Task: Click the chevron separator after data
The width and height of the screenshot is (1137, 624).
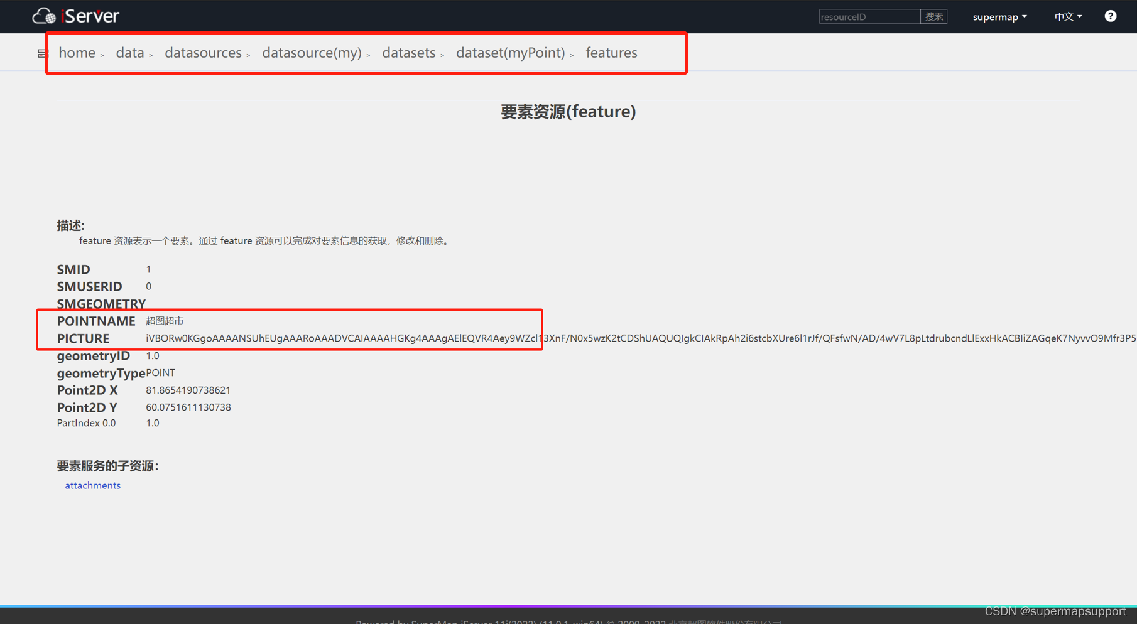Action: pos(151,56)
